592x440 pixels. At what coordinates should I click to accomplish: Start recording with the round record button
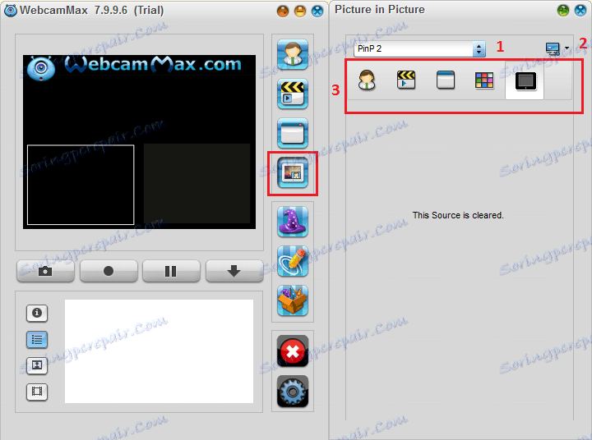point(109,271)
